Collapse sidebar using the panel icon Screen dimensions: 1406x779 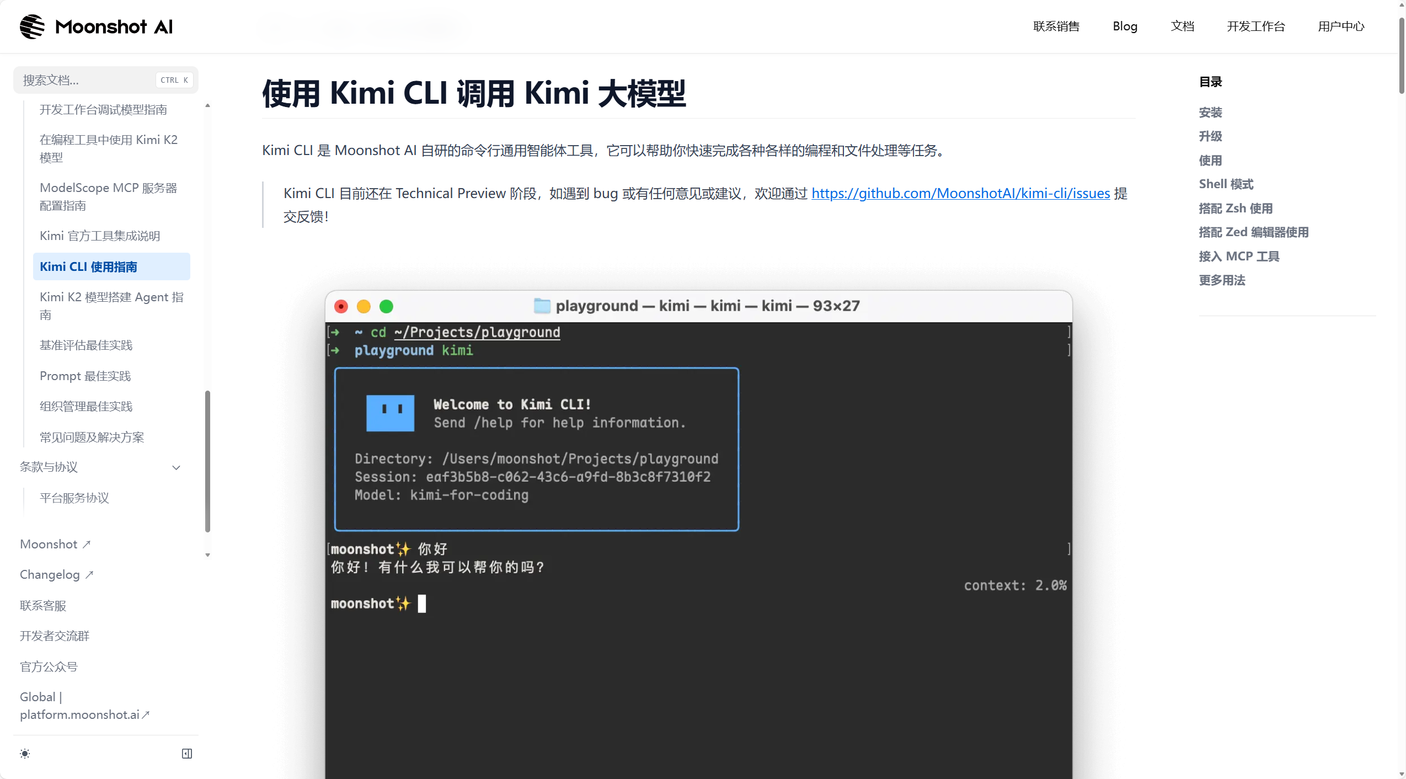pyautogui.click(x=187, y=754)
